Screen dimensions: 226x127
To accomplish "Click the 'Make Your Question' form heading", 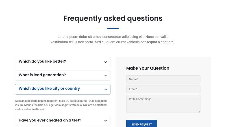I will tap(148, 68).
